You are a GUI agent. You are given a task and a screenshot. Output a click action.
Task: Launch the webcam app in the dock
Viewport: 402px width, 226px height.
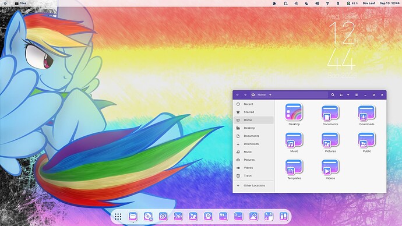coord(208,217)
